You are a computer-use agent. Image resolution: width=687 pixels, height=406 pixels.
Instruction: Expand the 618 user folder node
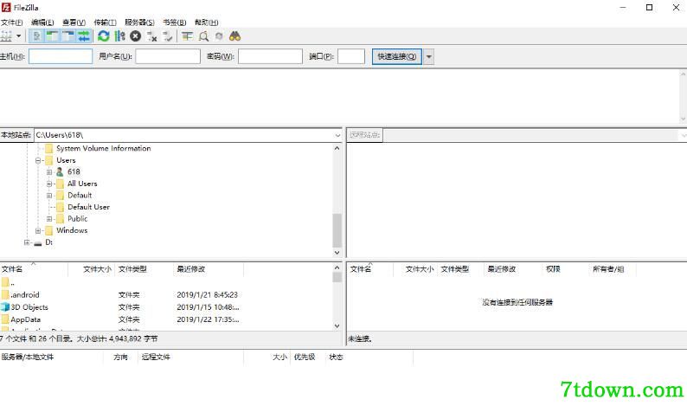pos(49,172)
